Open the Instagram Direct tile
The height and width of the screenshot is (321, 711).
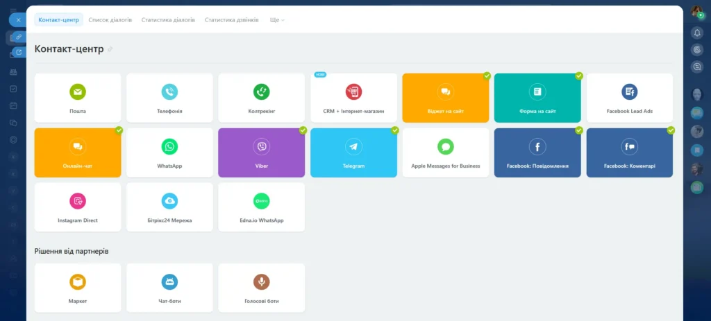point(78,207)
